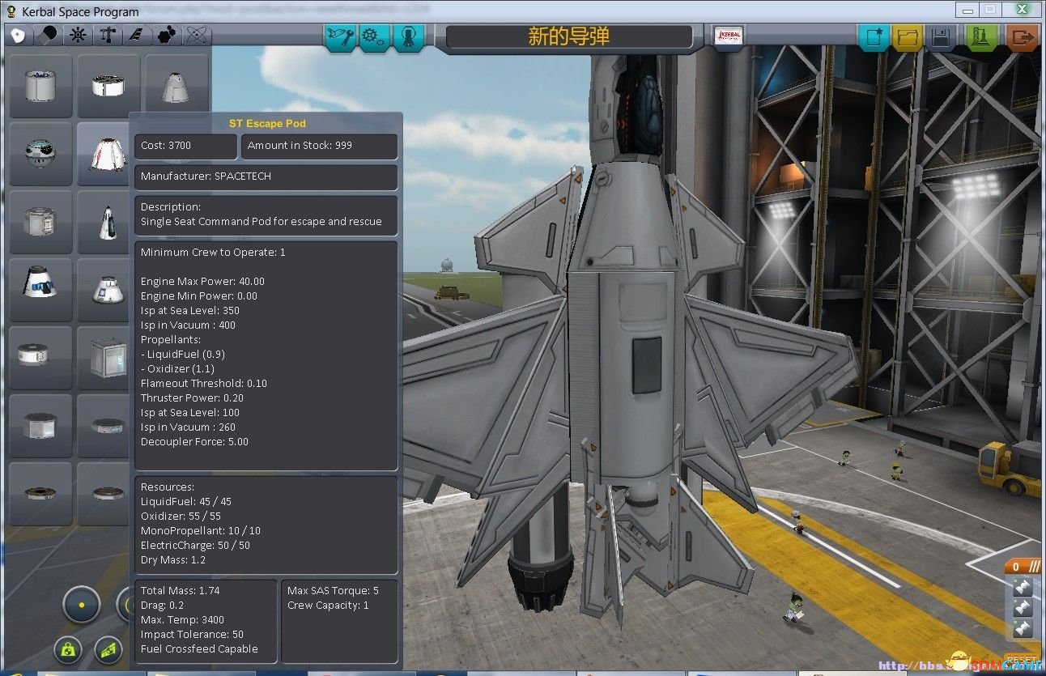This screenshot has width=1046, height=676.
Task: Click Total Mass: 1.74 line
Action: (181, 590)
